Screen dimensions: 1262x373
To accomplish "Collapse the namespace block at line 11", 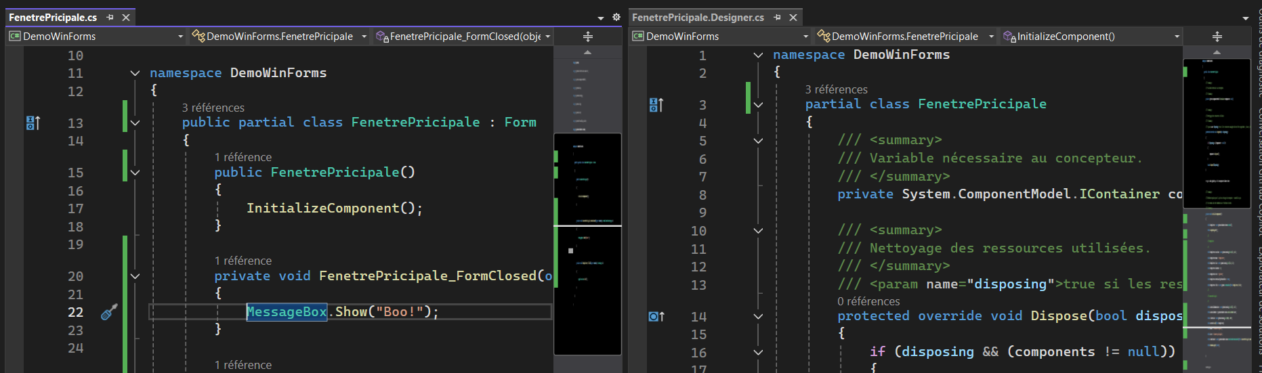I will (x=135, y=73).
